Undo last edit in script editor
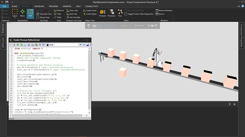245x137 pixels. click(x=40, y=45)
